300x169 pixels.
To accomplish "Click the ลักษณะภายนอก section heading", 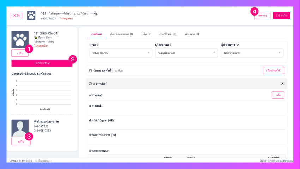I will pos(99,151).
